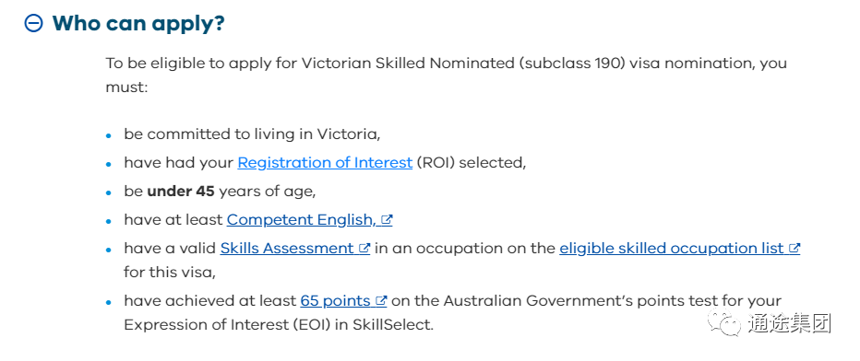Collapse section using the minus circle icon

click(34, 24)
